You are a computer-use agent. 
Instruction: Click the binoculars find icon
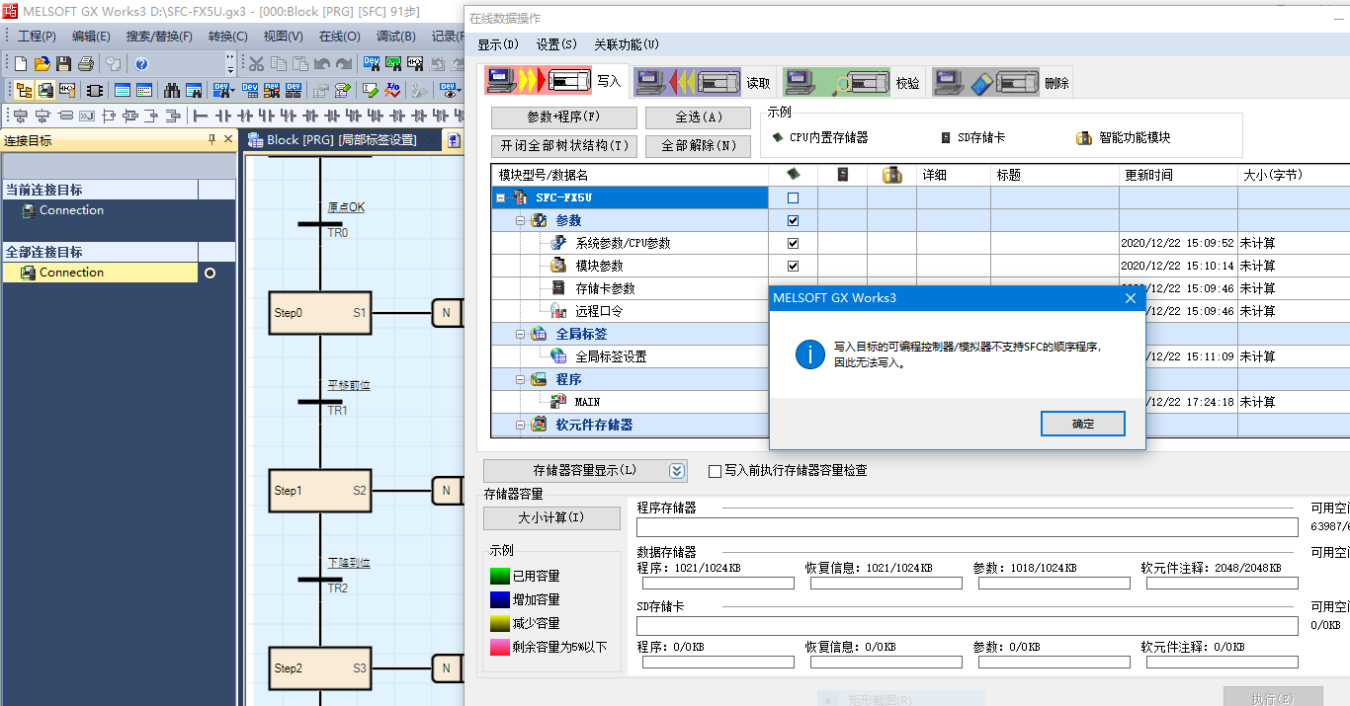pos(172,90)
